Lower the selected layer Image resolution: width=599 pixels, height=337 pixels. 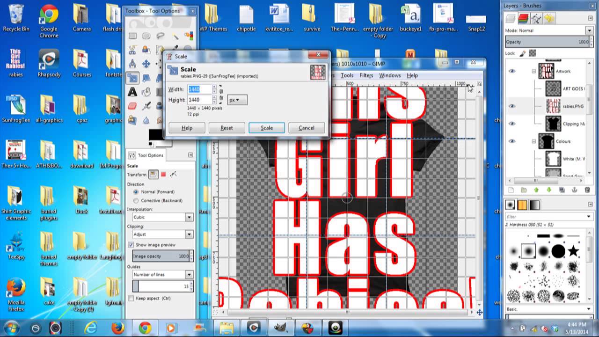[x=549, y=190]
